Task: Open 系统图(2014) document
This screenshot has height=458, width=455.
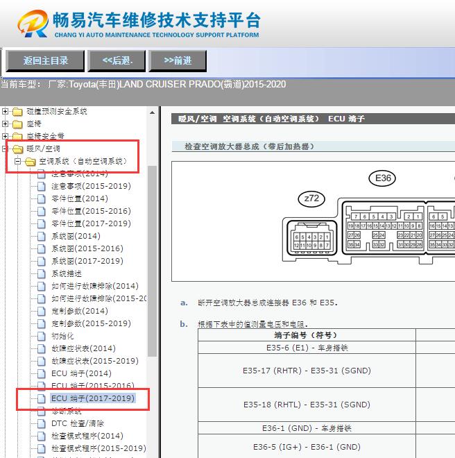Action: (76, 236)
